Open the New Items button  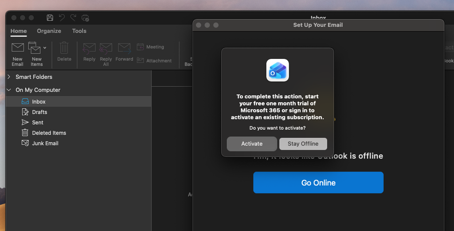(35, 54)
